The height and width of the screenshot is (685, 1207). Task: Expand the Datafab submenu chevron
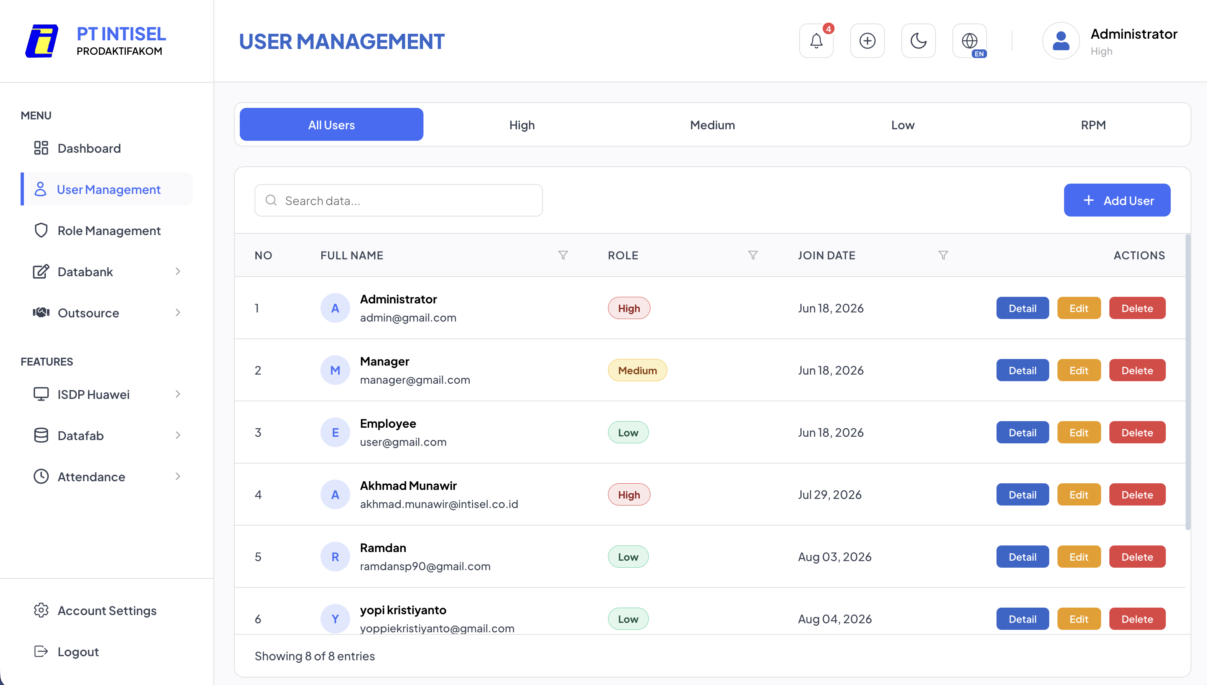coord(178,435)
